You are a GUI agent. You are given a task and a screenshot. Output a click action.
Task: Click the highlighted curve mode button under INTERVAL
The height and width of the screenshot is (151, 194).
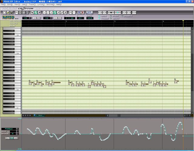pos(12,138)
